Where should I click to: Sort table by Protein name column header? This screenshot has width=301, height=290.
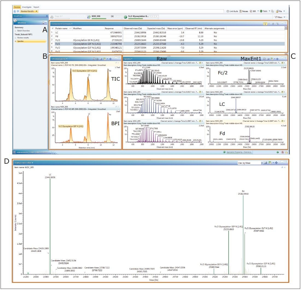click(62, 28)
